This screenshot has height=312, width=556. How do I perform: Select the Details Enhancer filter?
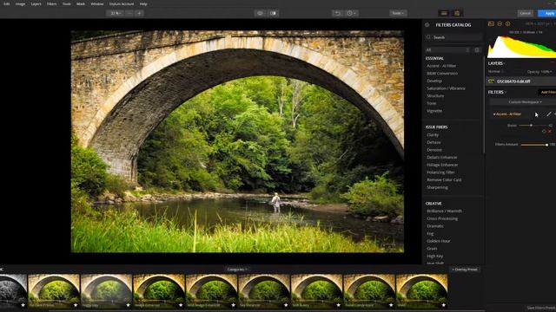442,157
